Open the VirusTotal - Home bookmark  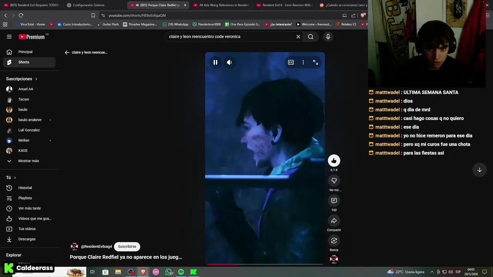(30, 24)
